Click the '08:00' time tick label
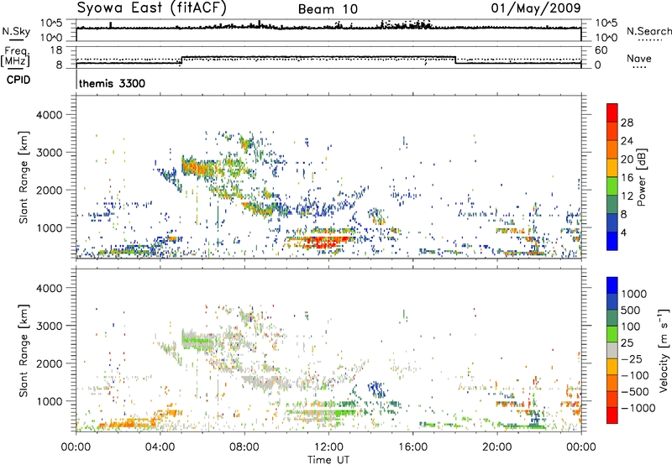 [244, 447]
